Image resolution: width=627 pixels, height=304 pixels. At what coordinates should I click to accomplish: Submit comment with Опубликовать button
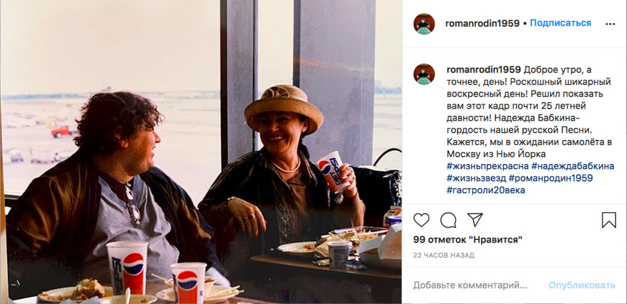[582, 285]
